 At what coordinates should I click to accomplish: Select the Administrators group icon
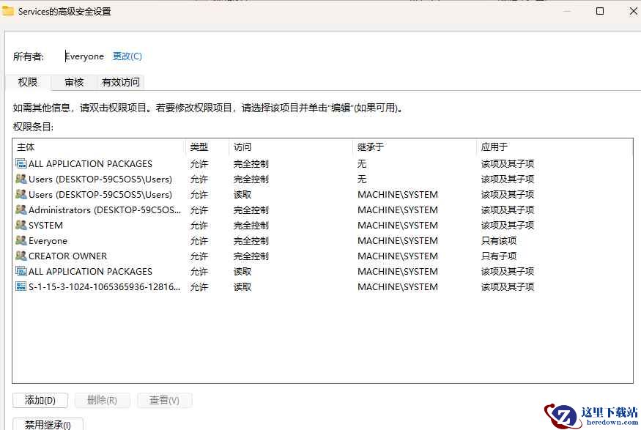tap(21, 210)
